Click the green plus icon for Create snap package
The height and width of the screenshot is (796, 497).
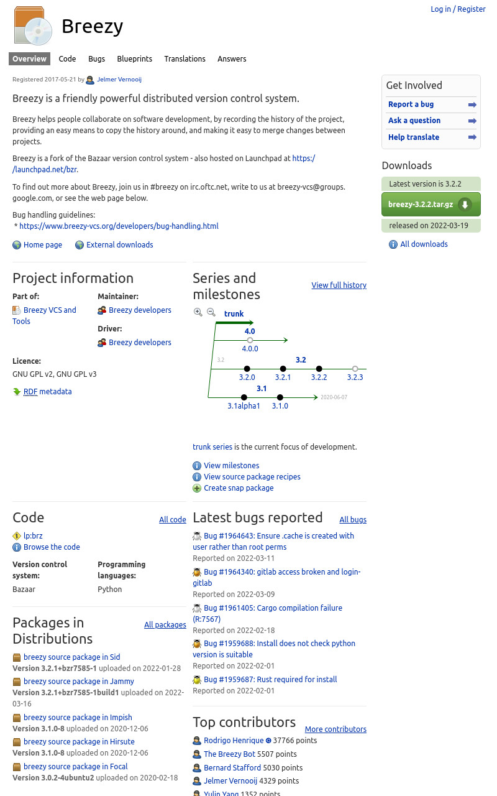click(x=197, y=488)
